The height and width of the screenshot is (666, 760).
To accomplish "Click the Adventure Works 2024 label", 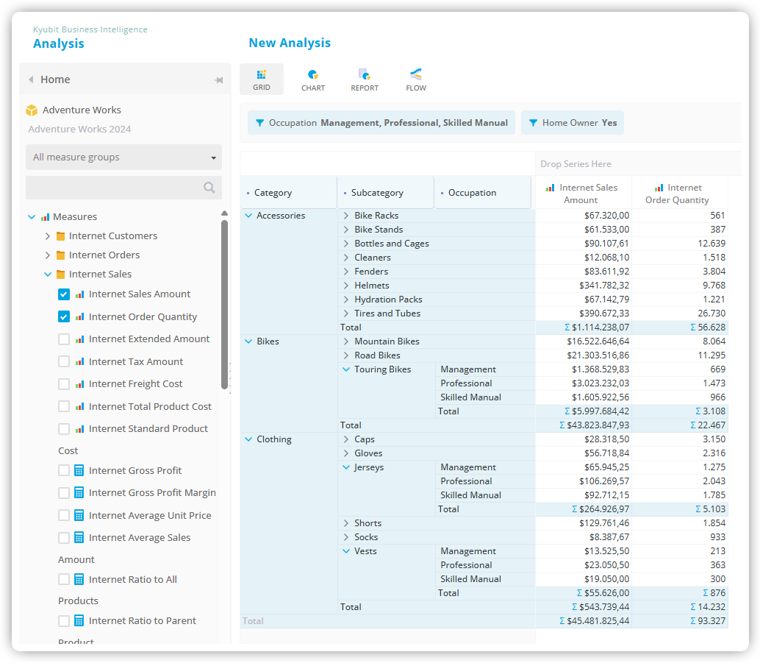I will pyautogui.click(x=79, y=130).
